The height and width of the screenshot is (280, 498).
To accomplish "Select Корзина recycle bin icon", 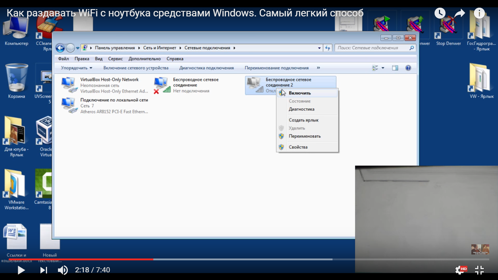I will tap(16, 81).
